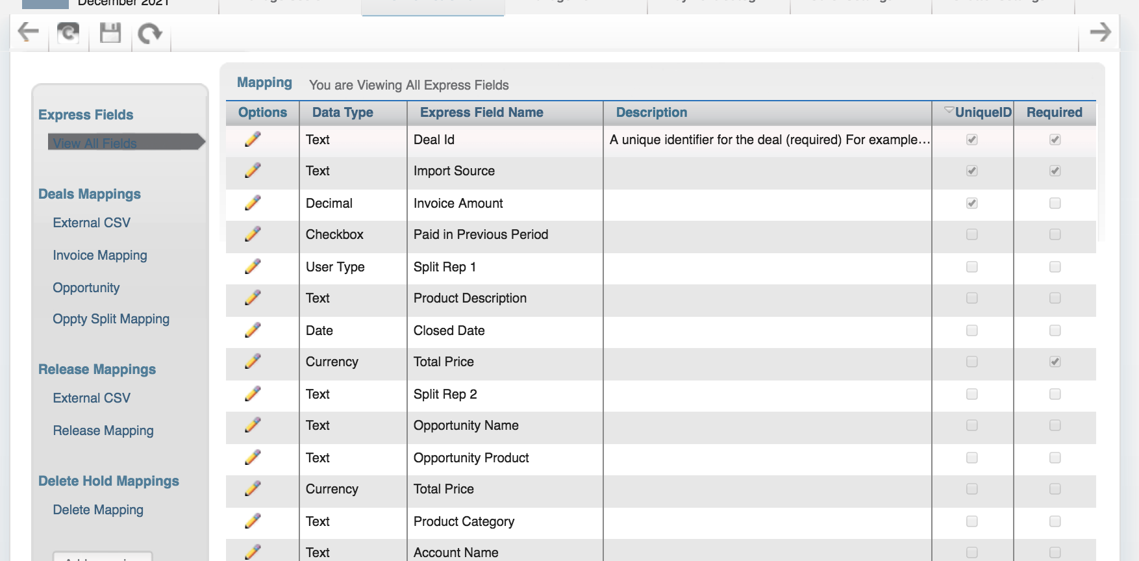
Task: Click the 'Opportunity Product' field name
Action: [471, 458]
